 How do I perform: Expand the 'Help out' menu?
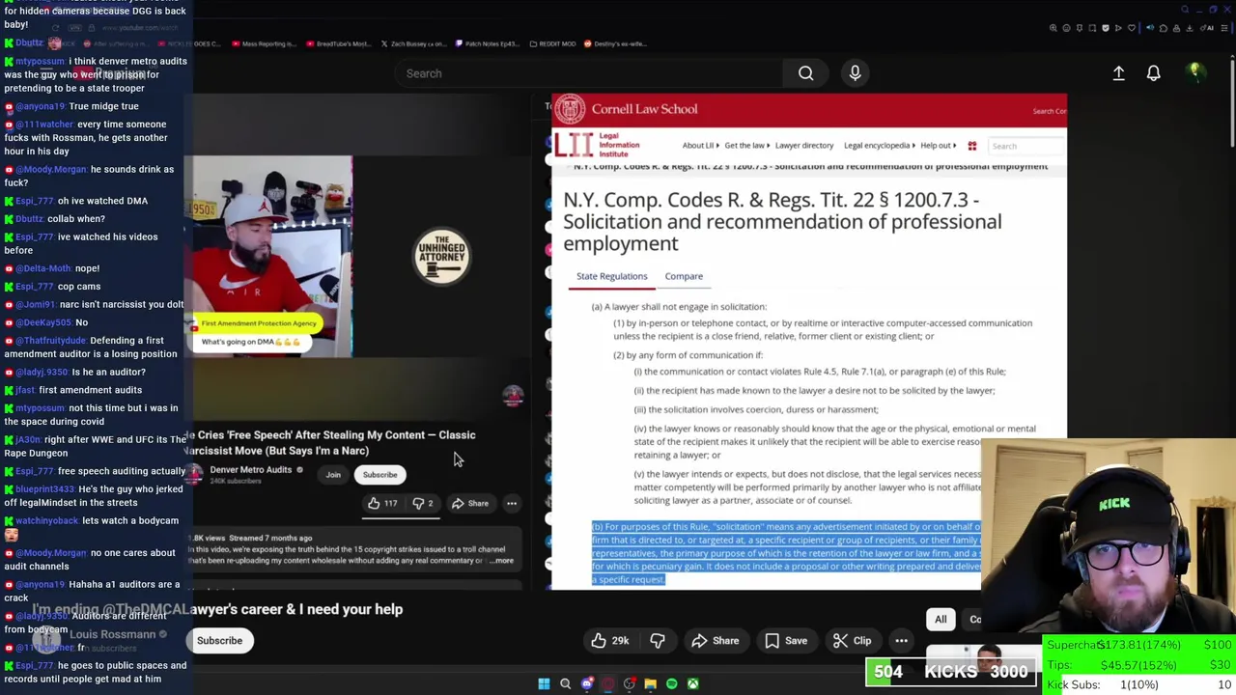pyautogui.click(x=938, y=146)
